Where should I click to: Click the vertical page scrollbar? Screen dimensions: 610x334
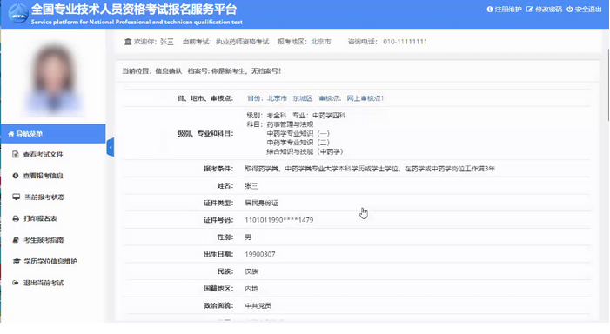tap(607, 84)
